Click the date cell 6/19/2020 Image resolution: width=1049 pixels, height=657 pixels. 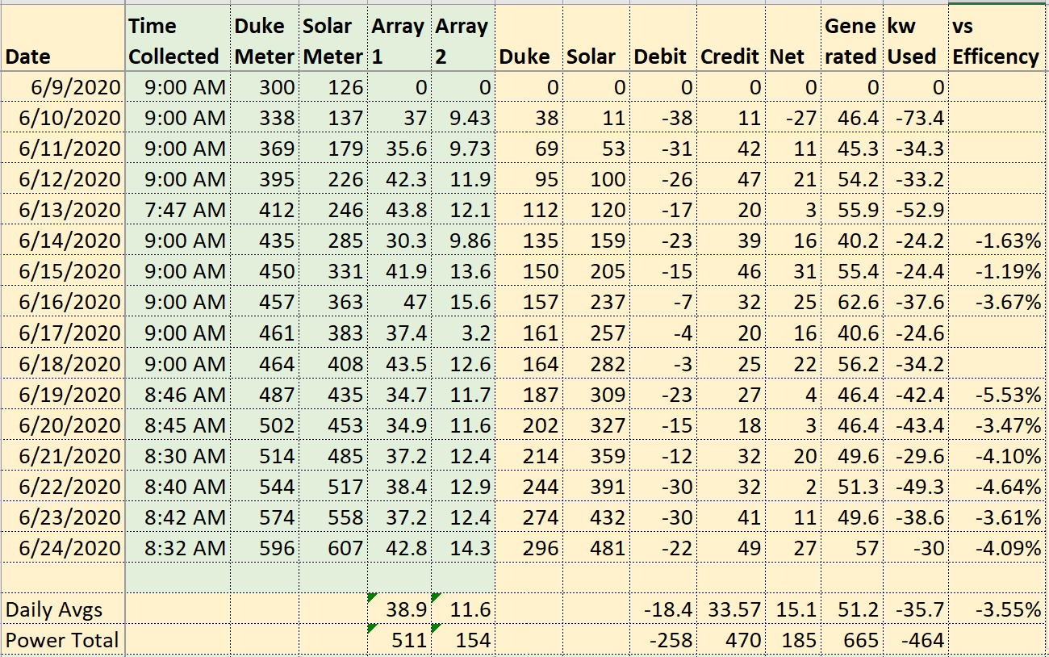point(63,394)
